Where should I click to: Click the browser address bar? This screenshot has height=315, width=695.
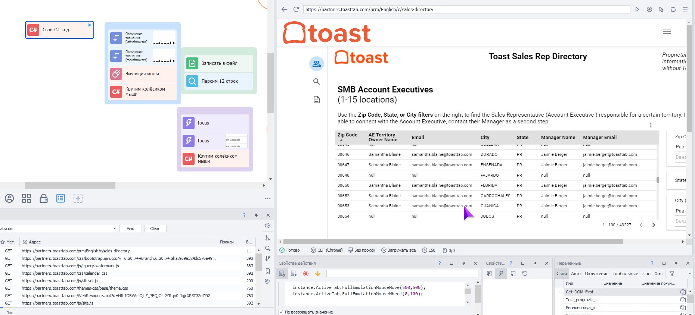click(x=466, y=9)
